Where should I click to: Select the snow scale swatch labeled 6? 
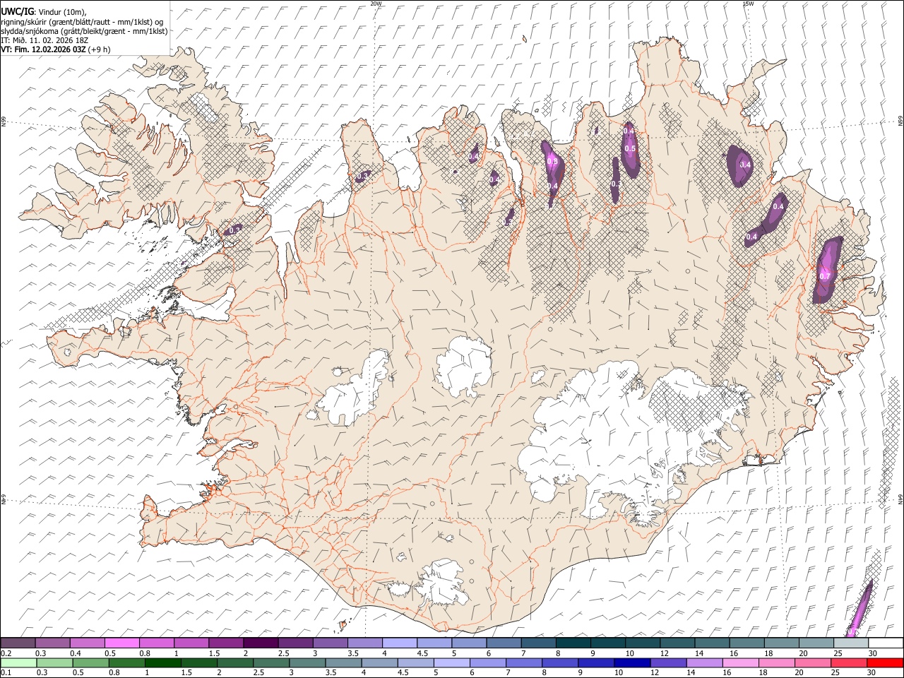point(504,643)
